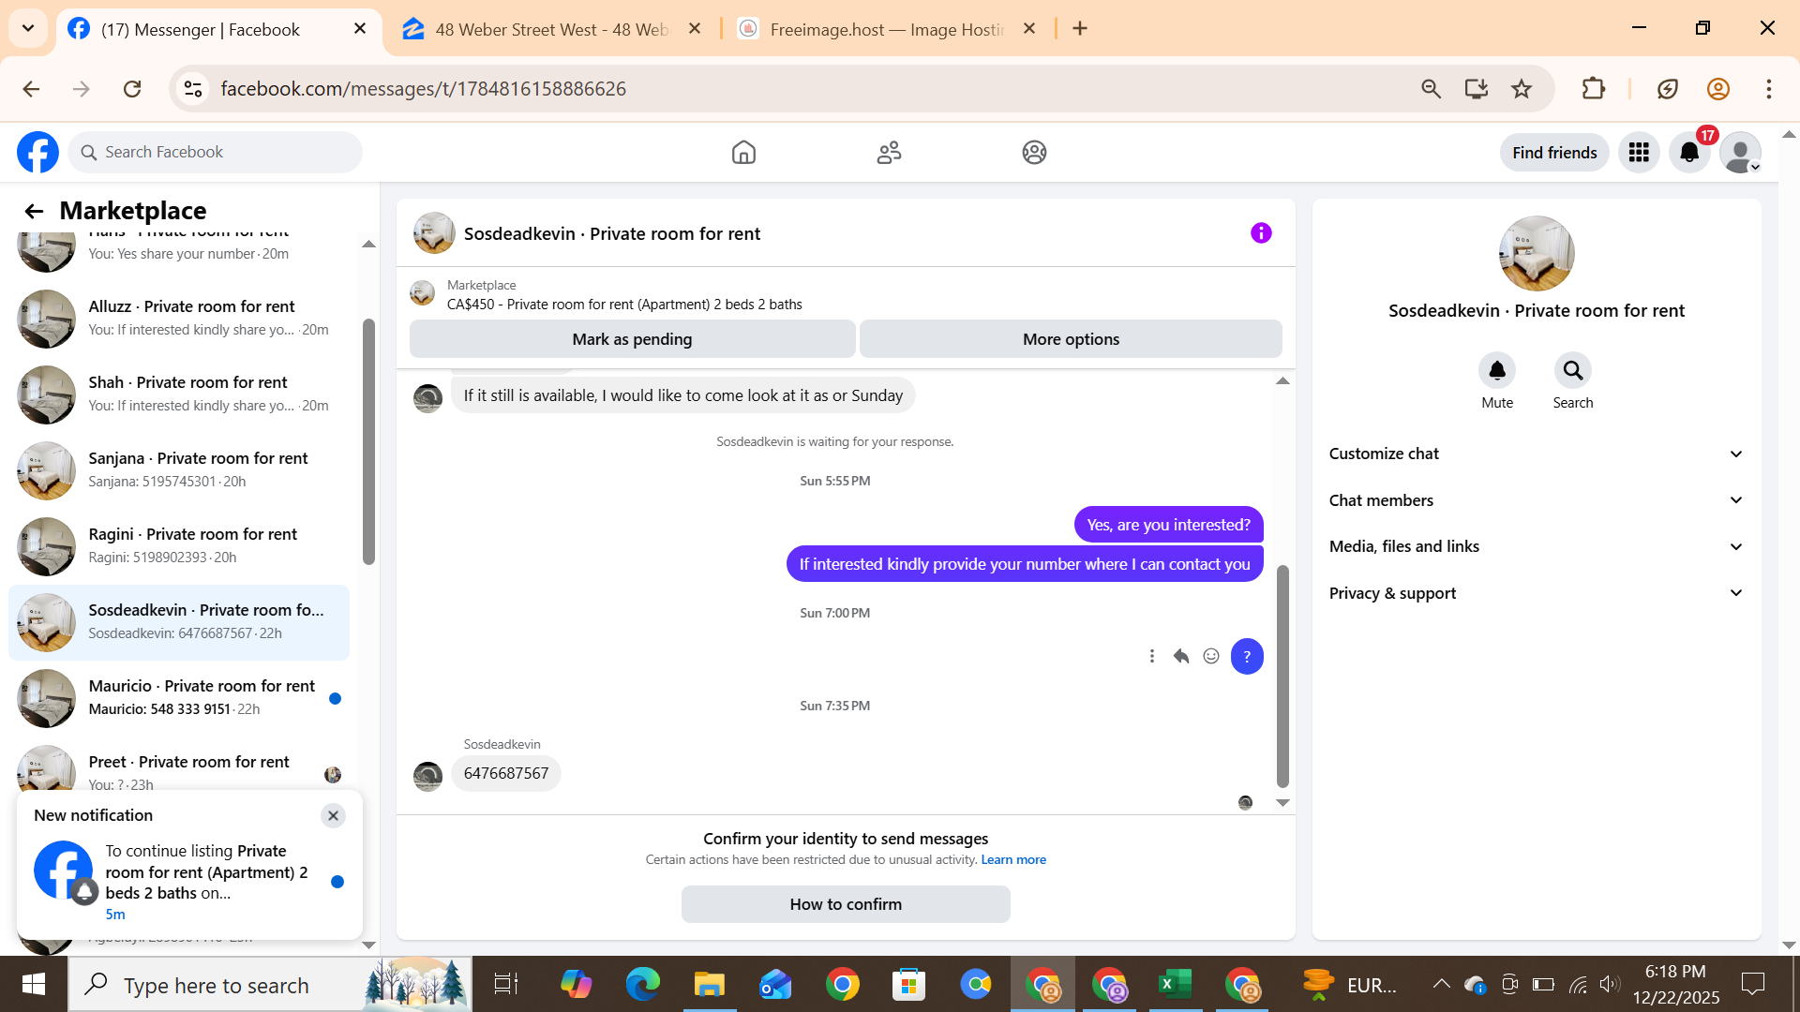Click the emoji react icon on the message
Viewport: 1800px width, 1012px height.
tap(1211, 656)
